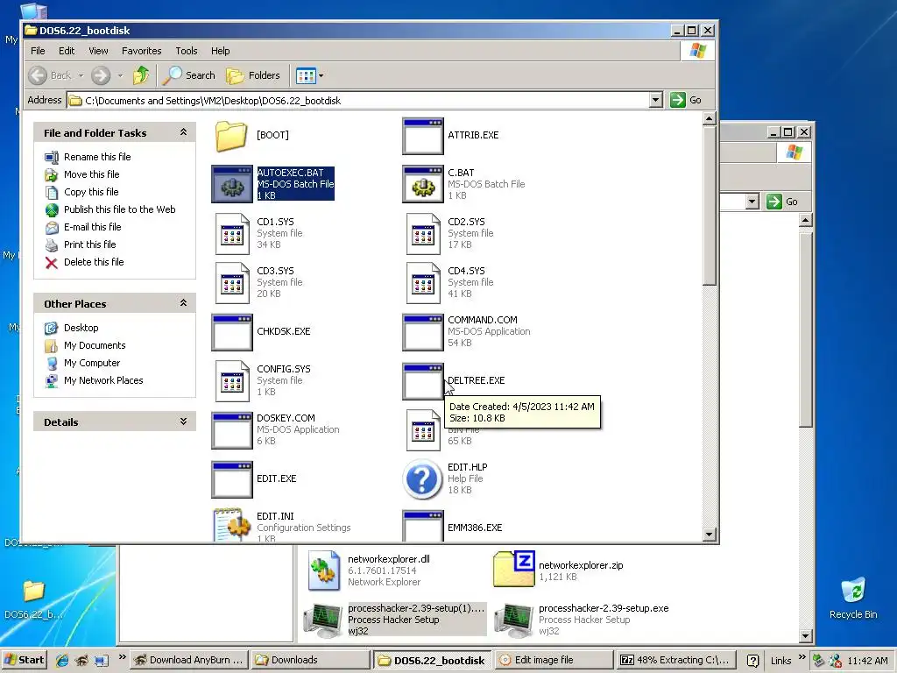Open the Favorites menu
Screen dimensions: 897x673
tap(141, 51)
